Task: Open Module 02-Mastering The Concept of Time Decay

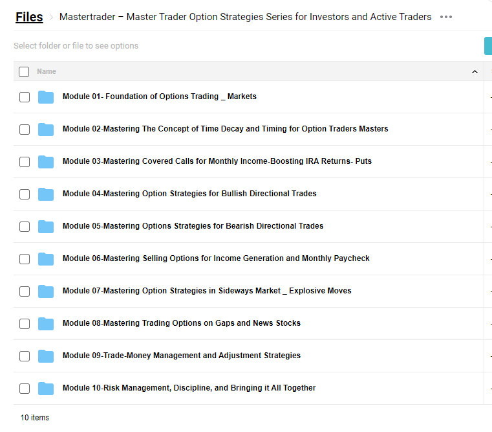Action: pyautogui.click(x=225, y=129)
